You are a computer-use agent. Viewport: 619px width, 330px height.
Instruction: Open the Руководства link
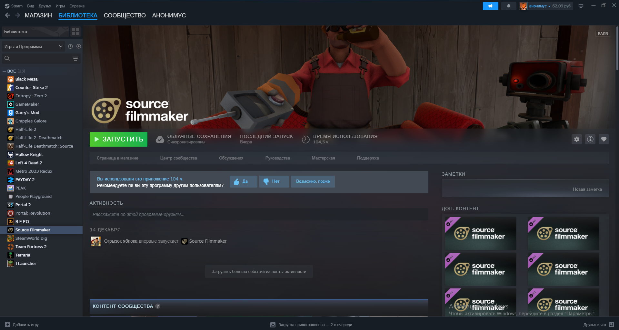click(x=278, y=158)
